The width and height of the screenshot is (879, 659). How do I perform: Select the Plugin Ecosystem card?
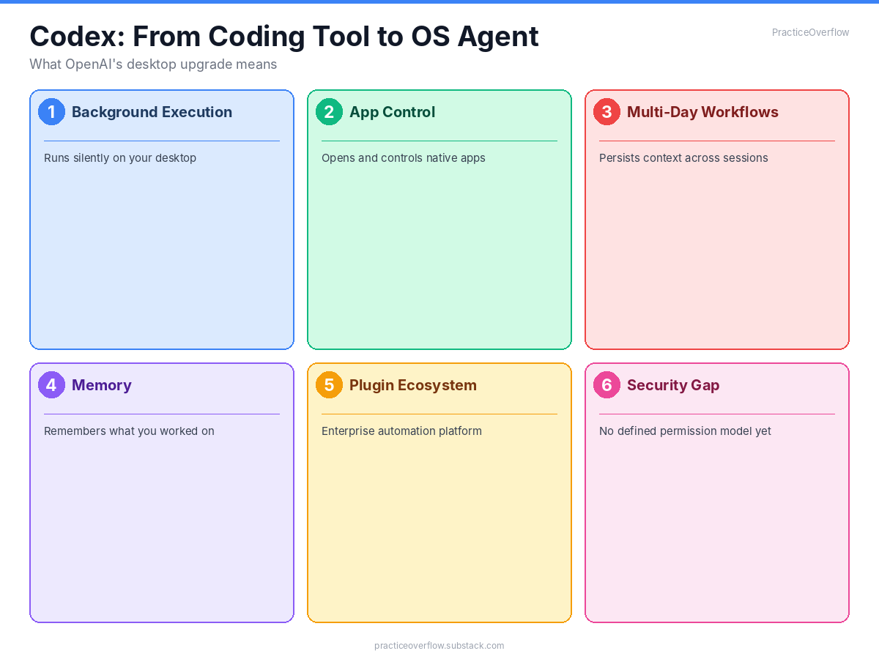[439, 492]
